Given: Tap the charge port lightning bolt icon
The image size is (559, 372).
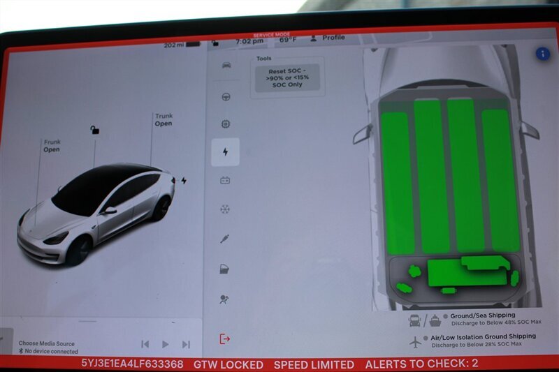Looking at the screenshot, I should point(184,181).
